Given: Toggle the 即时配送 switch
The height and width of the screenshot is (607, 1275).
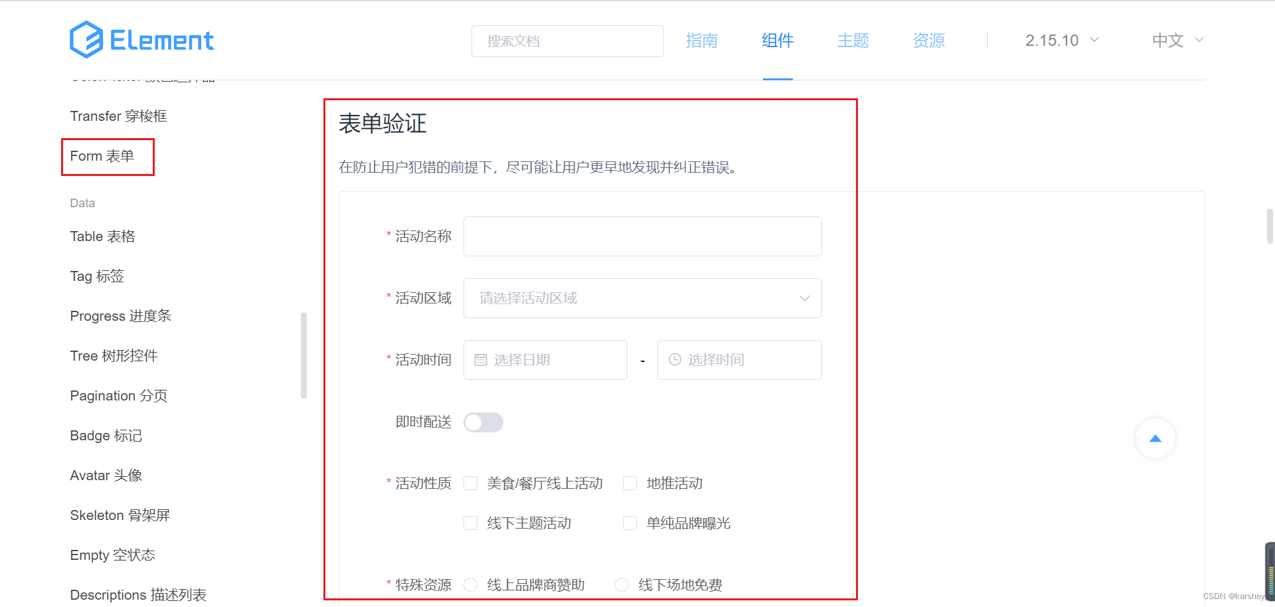Looking at the screenshot, I should (x=483, y=422).
